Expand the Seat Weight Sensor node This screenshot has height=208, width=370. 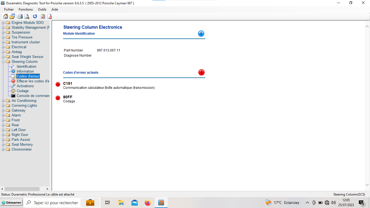(x=3, y=57)
